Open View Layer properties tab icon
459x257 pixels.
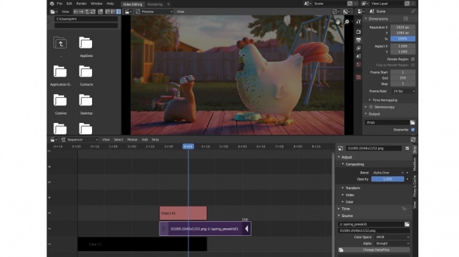click(x=358, y=48)
